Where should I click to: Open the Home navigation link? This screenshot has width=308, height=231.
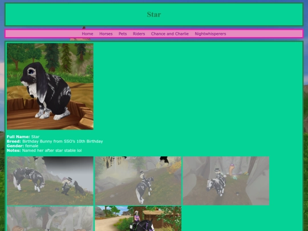tap(87, 34)
